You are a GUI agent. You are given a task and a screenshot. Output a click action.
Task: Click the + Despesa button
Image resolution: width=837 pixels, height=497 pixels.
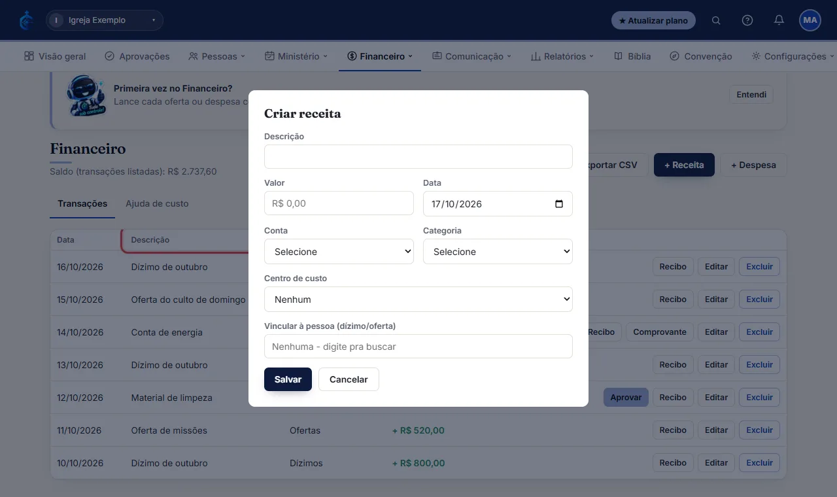coord(753,165)
